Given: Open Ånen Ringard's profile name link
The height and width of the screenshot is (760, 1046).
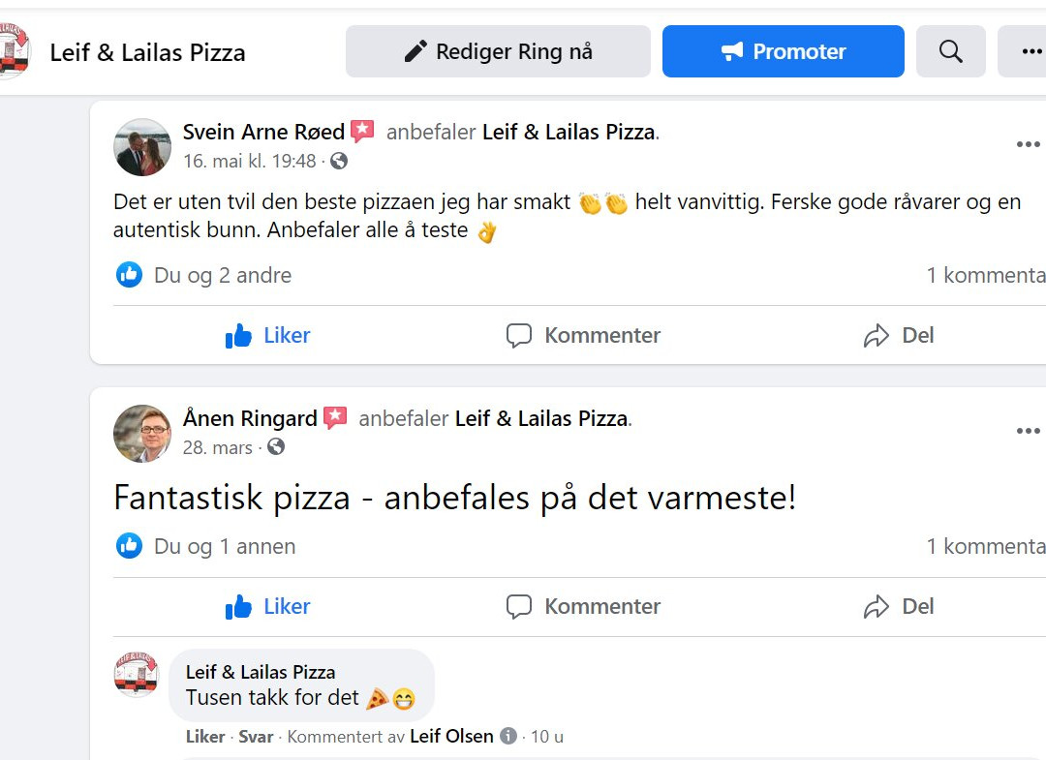Looking at the screenshot, I should [250, 419].
